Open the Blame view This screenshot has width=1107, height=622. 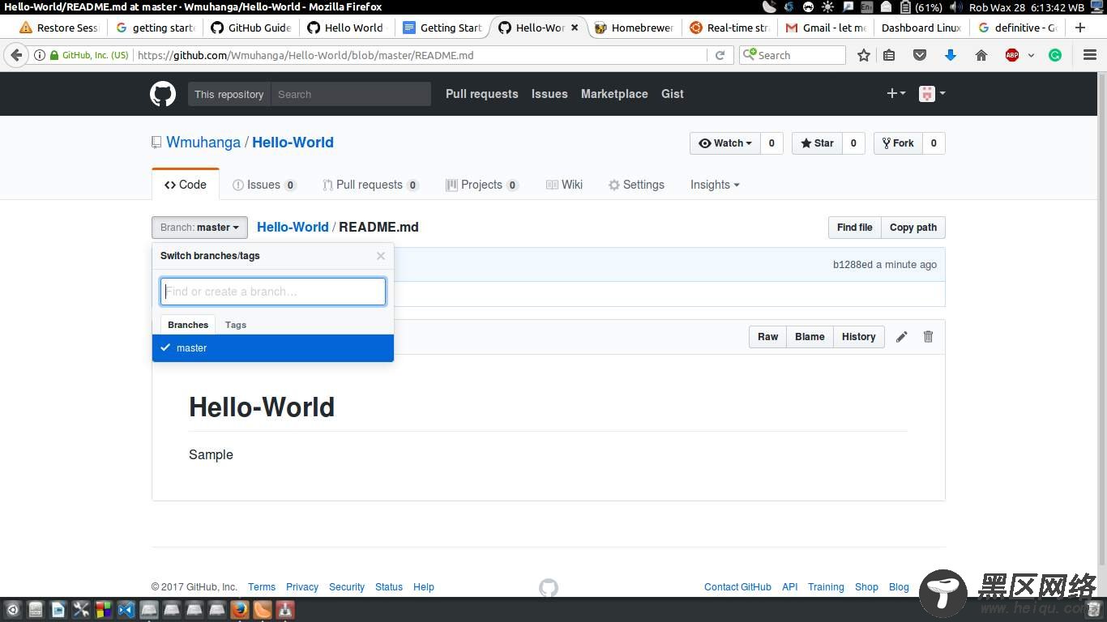(x=810, y=337)
